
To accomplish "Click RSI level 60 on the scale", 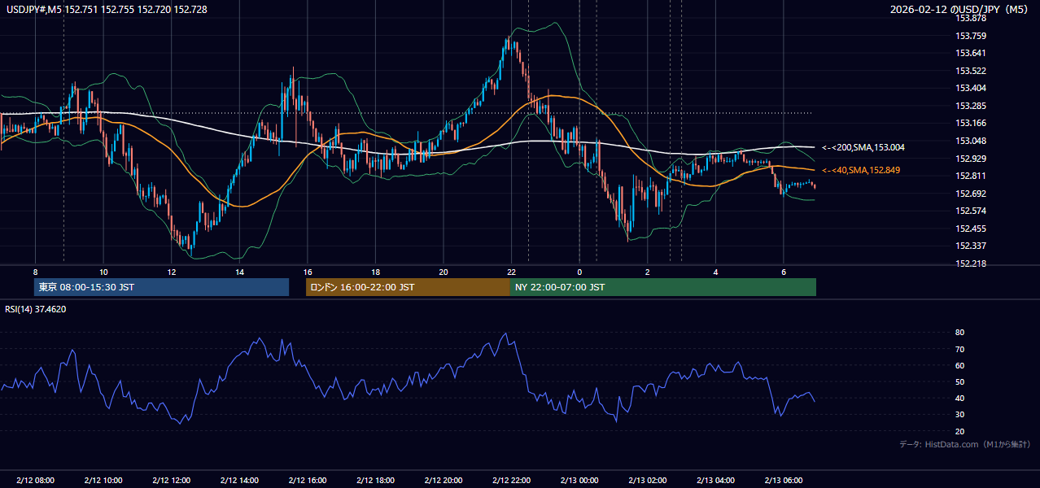I will 959,365.
